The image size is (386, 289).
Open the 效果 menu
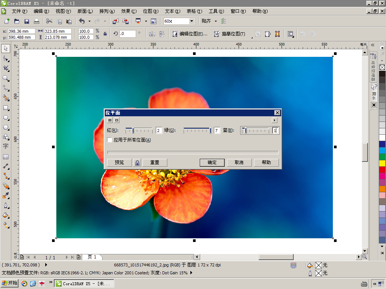click(x=129, y=11)
